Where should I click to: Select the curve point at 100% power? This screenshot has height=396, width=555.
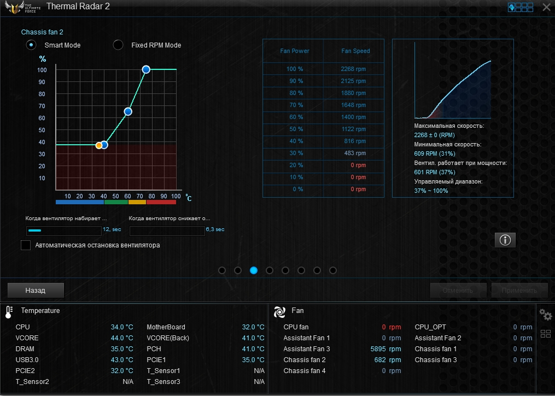(146, 69)
